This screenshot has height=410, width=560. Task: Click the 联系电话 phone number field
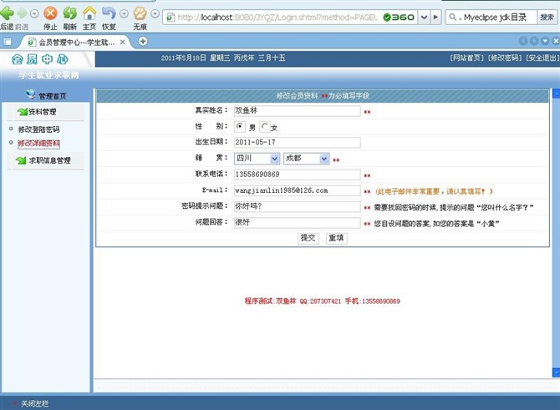[x=297, y=175]
